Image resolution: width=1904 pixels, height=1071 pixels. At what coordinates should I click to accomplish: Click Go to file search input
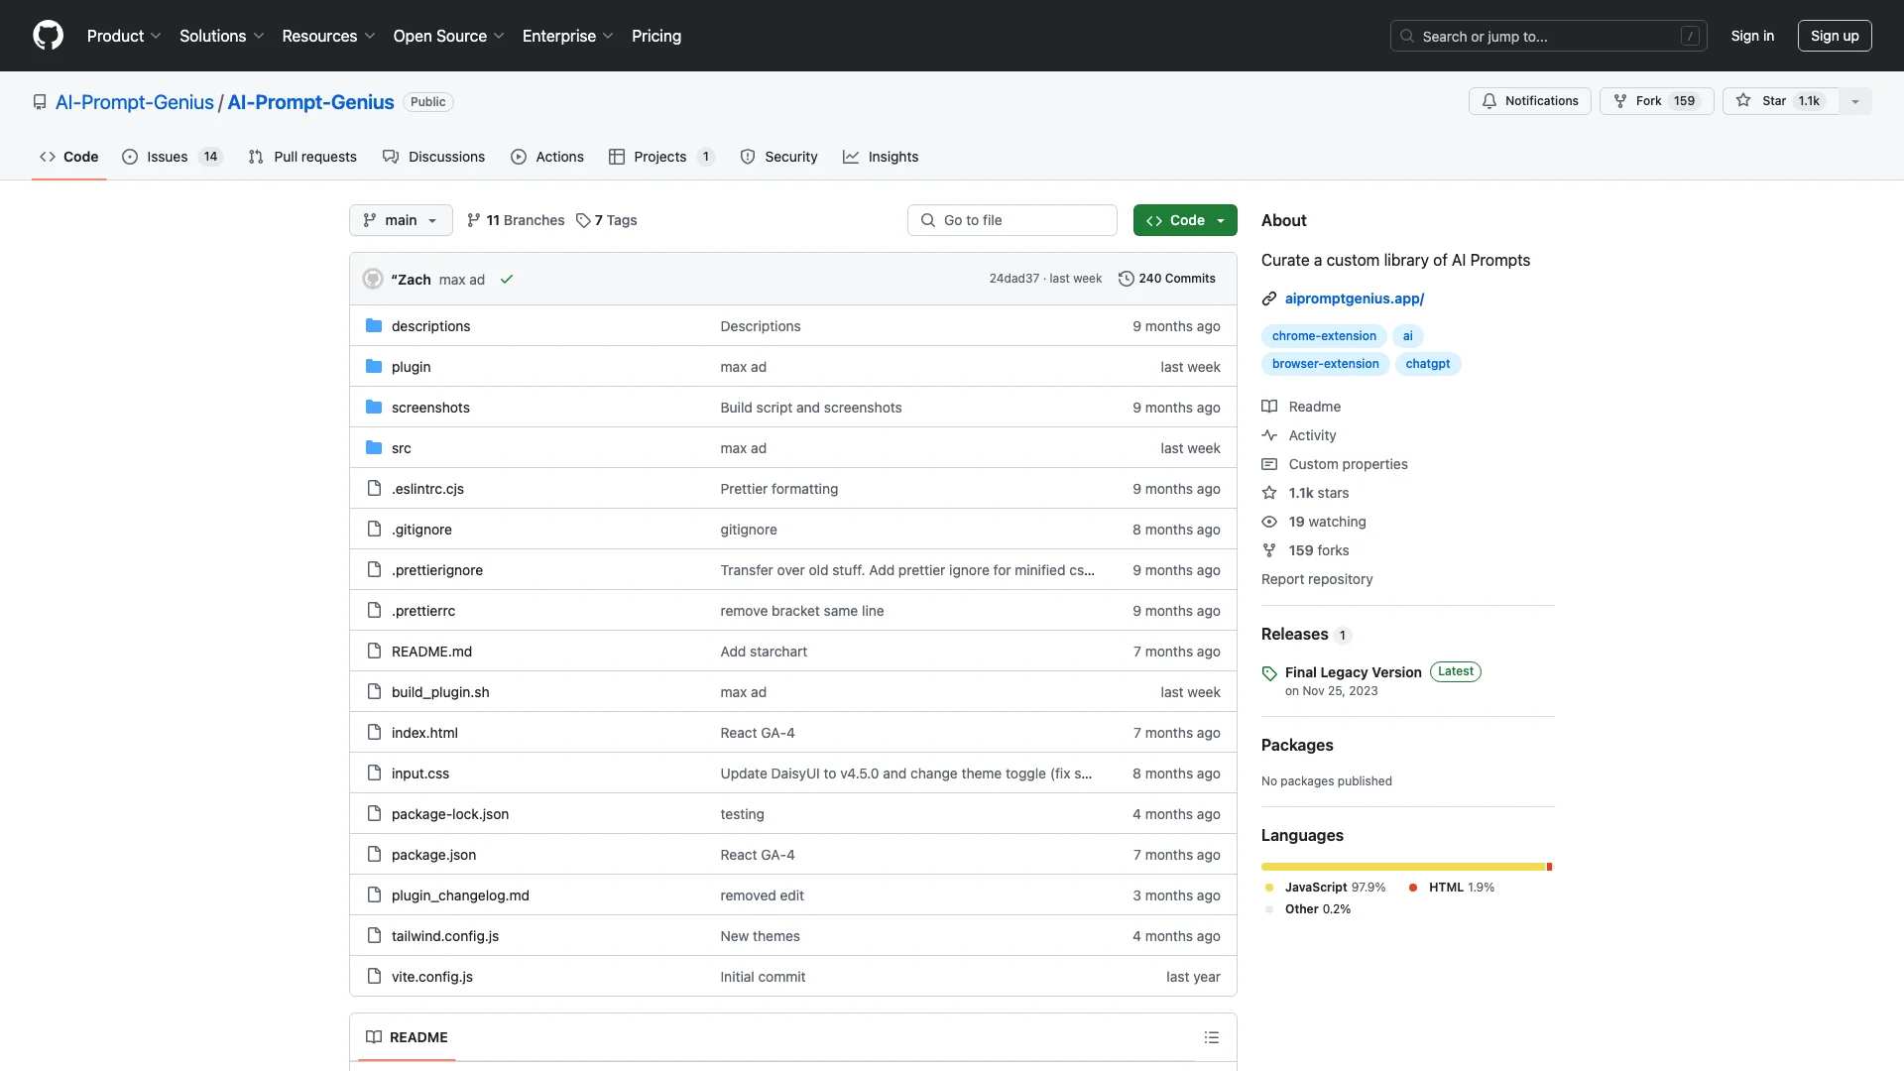(x=1012, y=220)
